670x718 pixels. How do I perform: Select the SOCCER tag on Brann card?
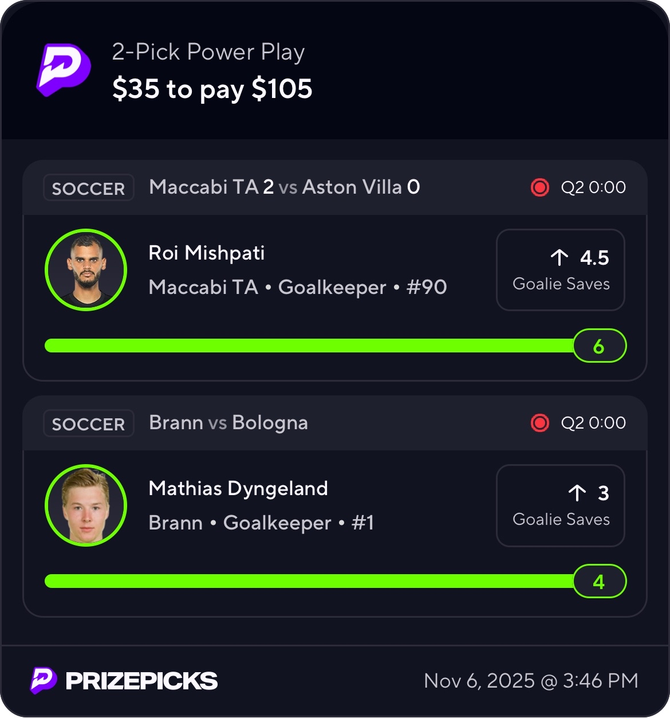pyautogui.click(x=88, y=423)
